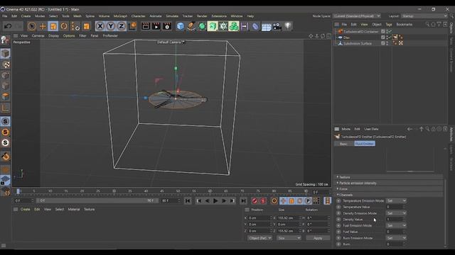This screenshot has height=255, width=455.
Task: Click the blue Cube primitive icon
Action: coord(180,26)
